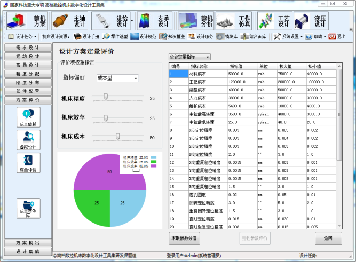This screenshot has height=262, width=356.
Task: Select the 方案输出 sidebar tab
Action: tap(28, 243)
